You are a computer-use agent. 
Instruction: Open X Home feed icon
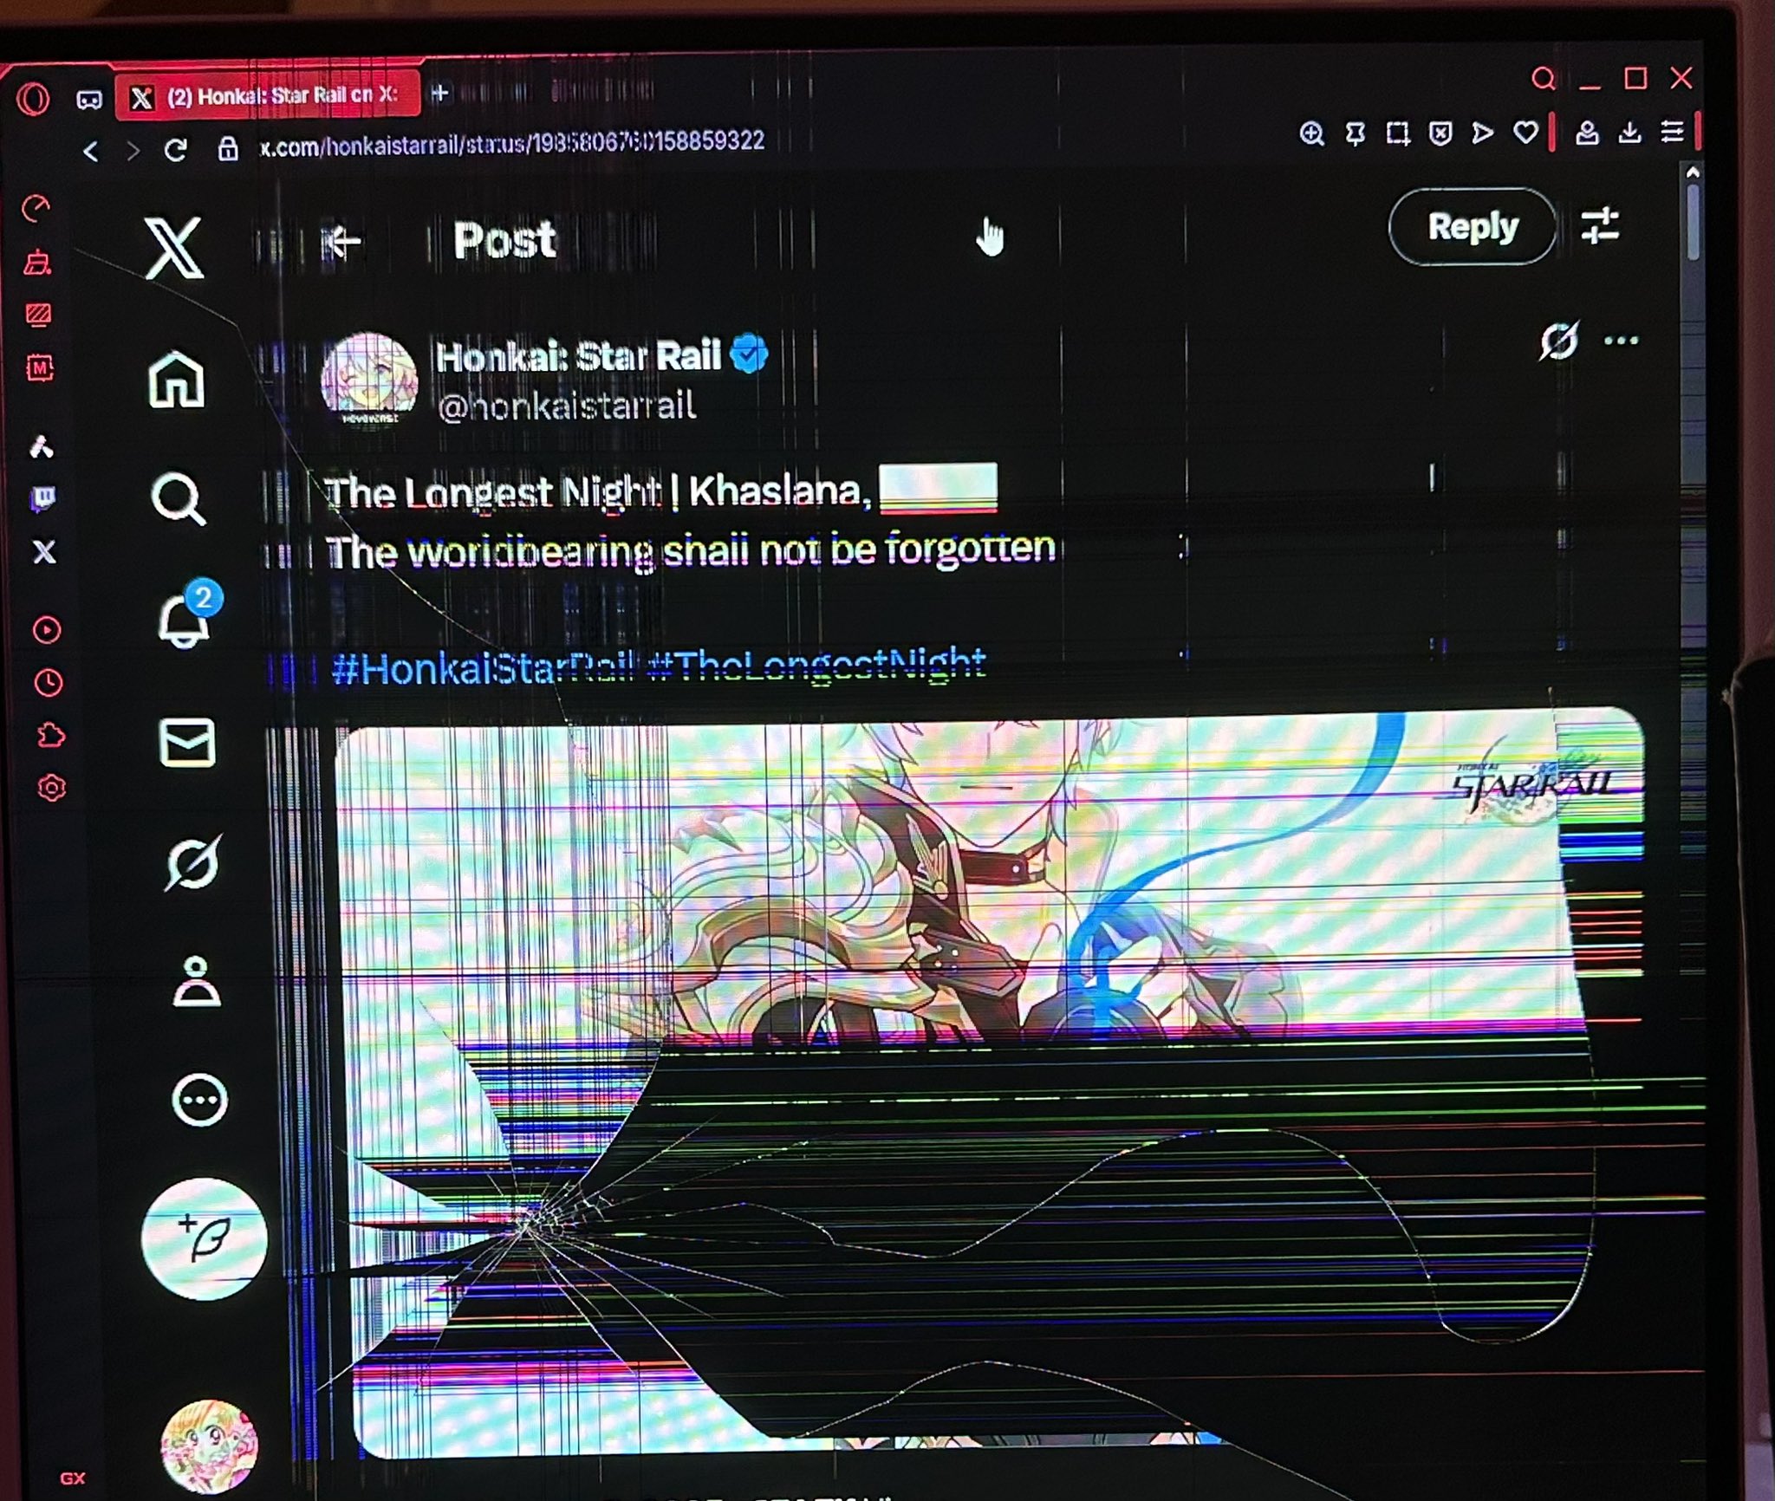177,380
